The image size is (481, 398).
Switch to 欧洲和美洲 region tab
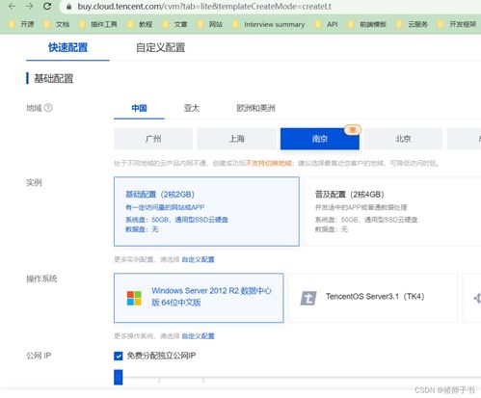tap(255, 108)
